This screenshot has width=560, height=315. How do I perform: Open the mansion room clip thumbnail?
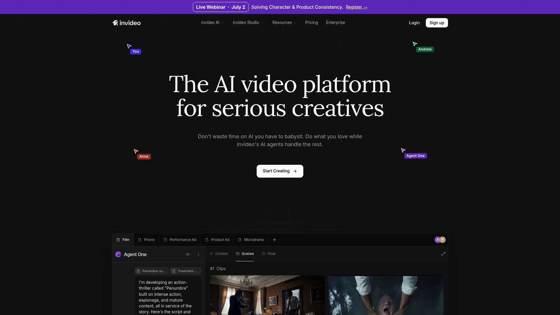267,295
